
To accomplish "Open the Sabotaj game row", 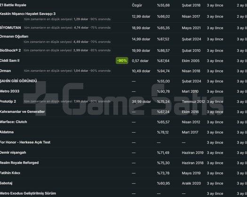I will coord(6,183).
